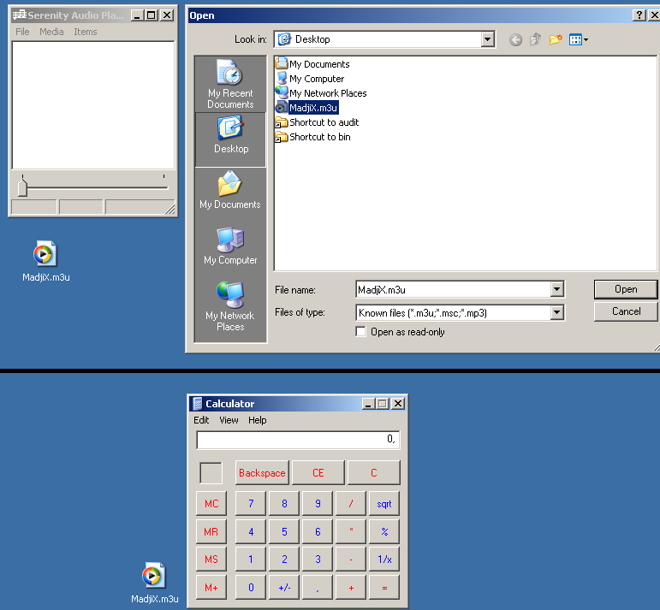Click digit 0 in Calculator
The height and width of the screenshot is (610, 660).
(251, 588)
